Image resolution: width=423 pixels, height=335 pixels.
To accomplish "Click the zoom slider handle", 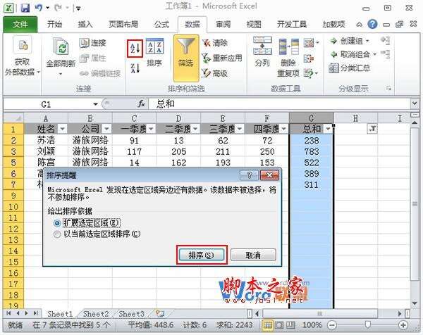I will point(367,324).
